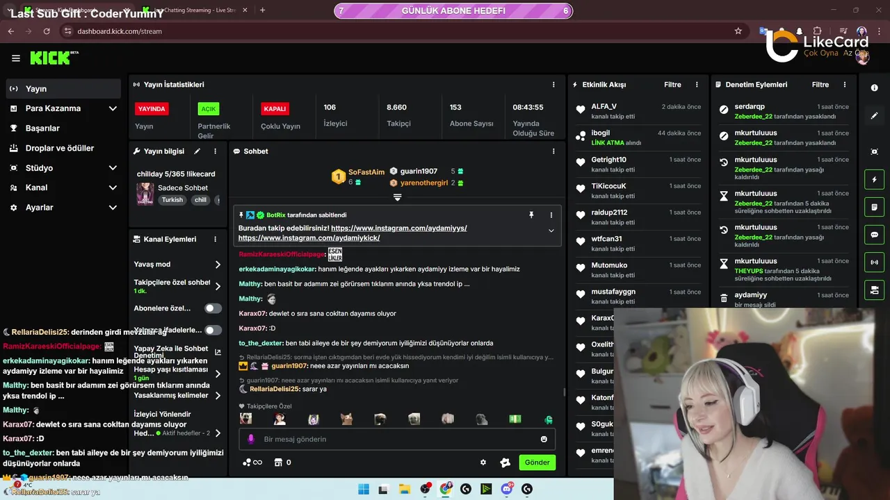The height and width of the screenshot is (500, 890).
Task: Expand Stüdyo sidebar section
Action: (113, 168)
